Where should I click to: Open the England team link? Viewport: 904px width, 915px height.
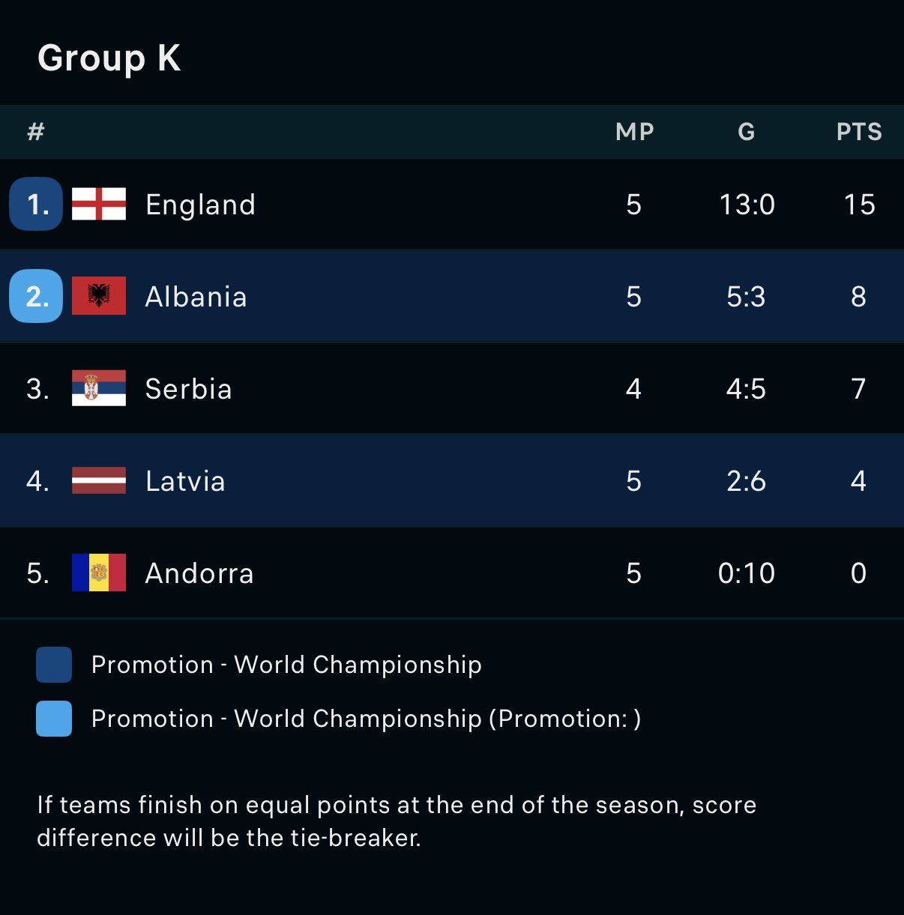pos(200,205)
